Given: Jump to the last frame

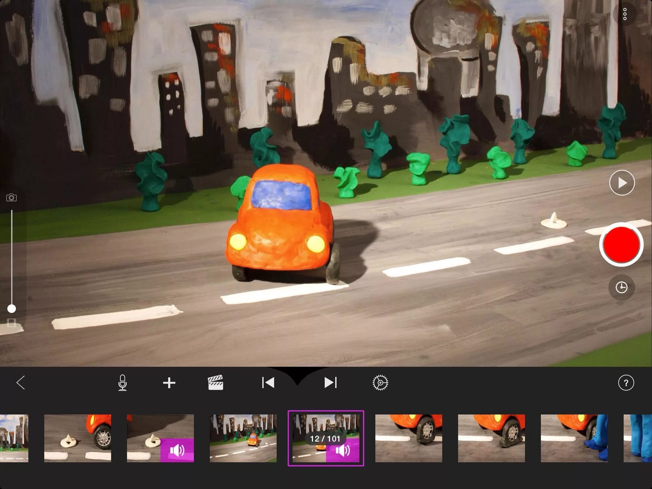Looking at the screenshot, I should pyautogui.click(x=330, y=383).
